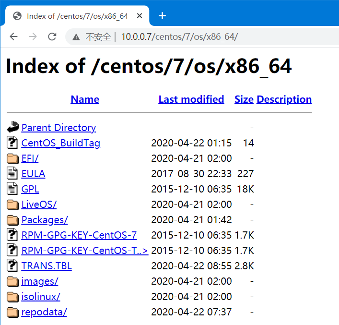Screen dimensions: 339x325
Task: Open the Packages/ directory link
Action: coord(45,220)
